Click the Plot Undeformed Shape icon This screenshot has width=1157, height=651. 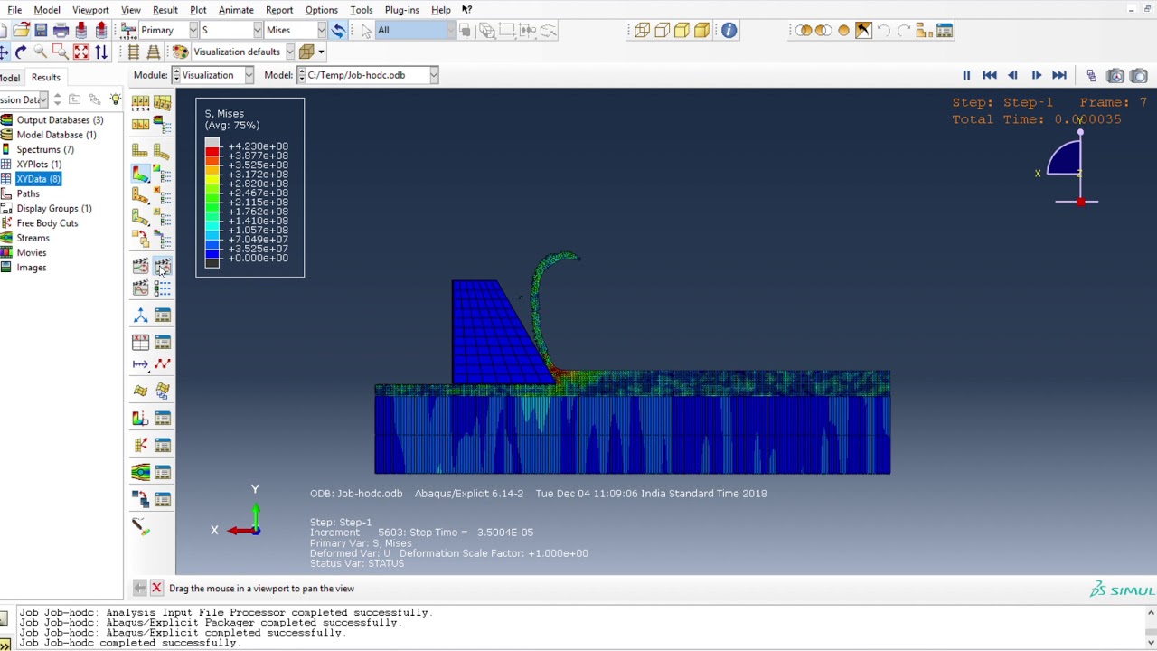coord(140,151)
